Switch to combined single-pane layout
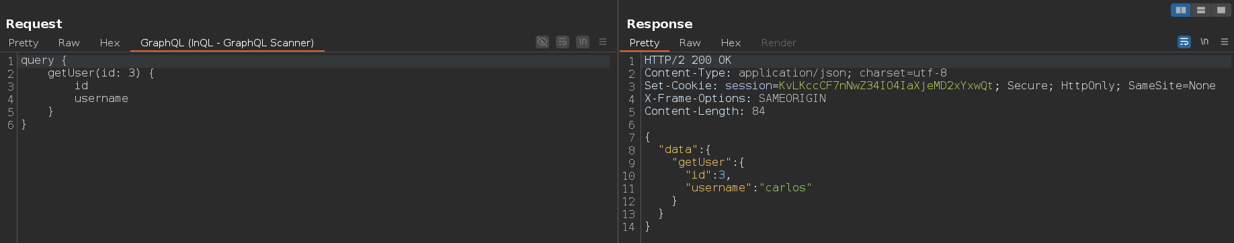Screen dimensions: 1234x243 (1221, 10)
